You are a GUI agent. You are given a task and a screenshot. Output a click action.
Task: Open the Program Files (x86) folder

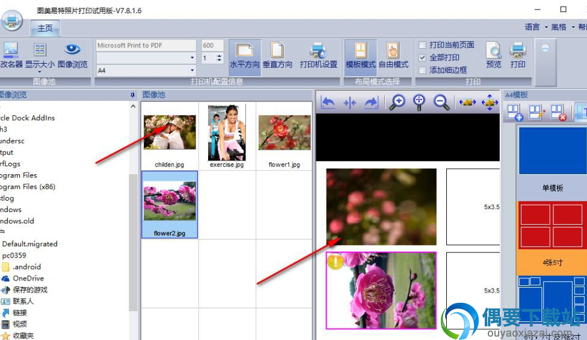28,187
